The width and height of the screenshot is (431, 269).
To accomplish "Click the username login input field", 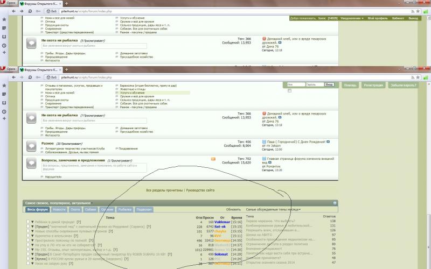I will pyautogui.click(x=295, y=85).
